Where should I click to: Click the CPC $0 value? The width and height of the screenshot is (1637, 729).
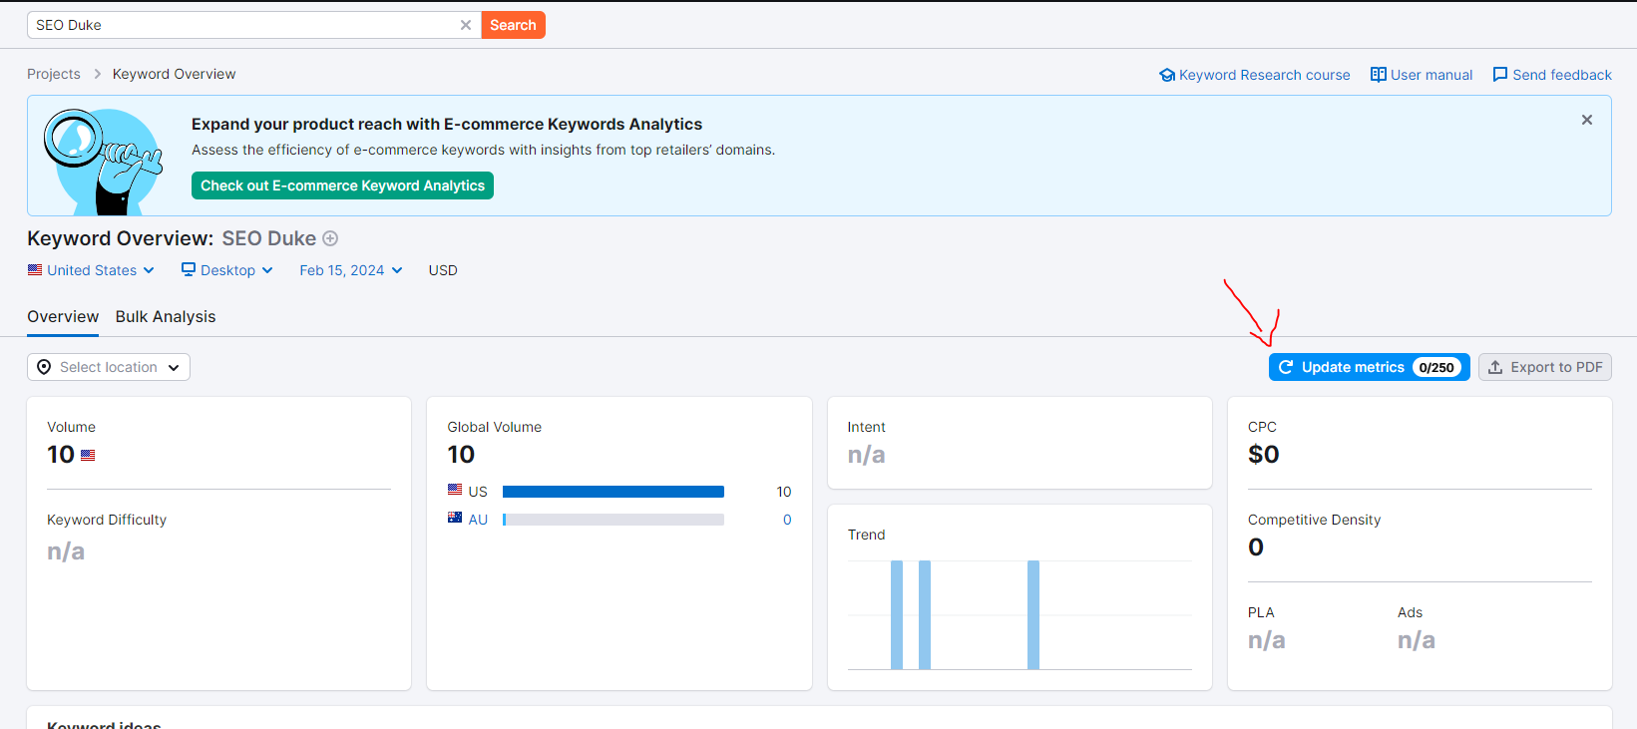(x=1263, y=455)
